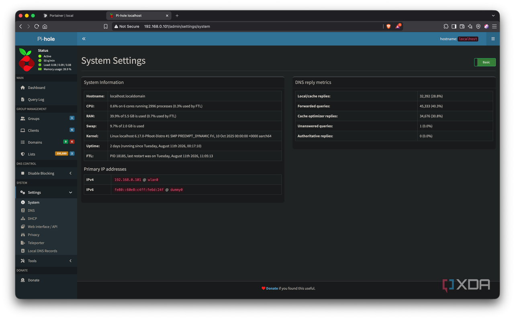Click the Pi-hole raspberry logo image

click(x=27, y=59)
